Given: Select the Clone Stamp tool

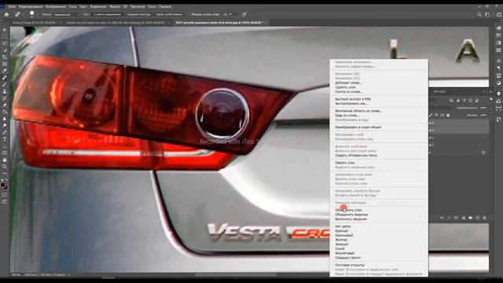Looking at the screenshot, I should point(5,91).
